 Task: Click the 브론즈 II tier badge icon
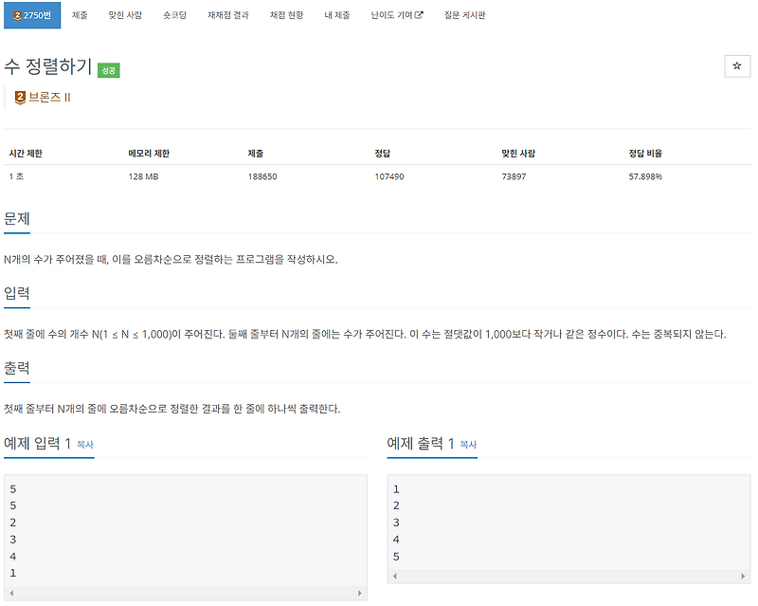pos(20,98)
